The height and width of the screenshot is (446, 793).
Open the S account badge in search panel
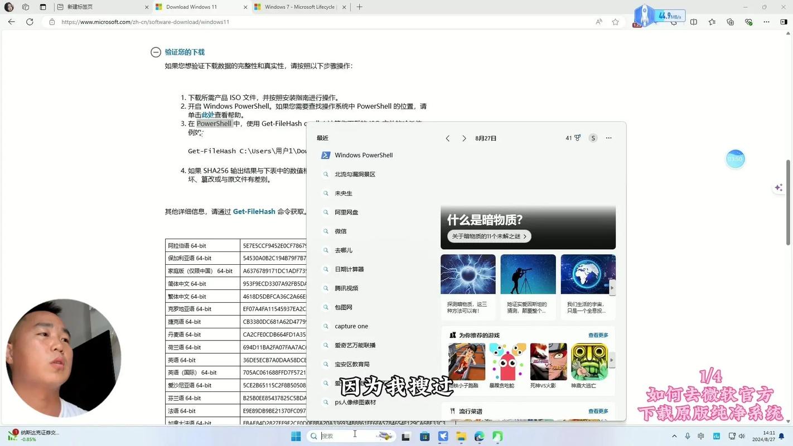[593, 138]
